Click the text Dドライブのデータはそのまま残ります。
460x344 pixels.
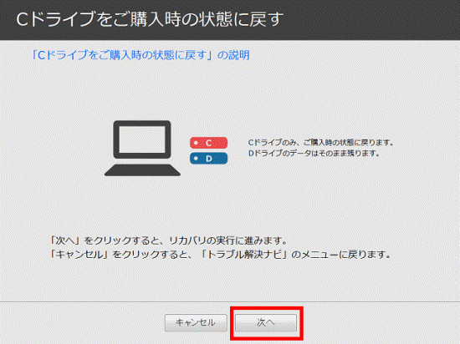(314, 153)
